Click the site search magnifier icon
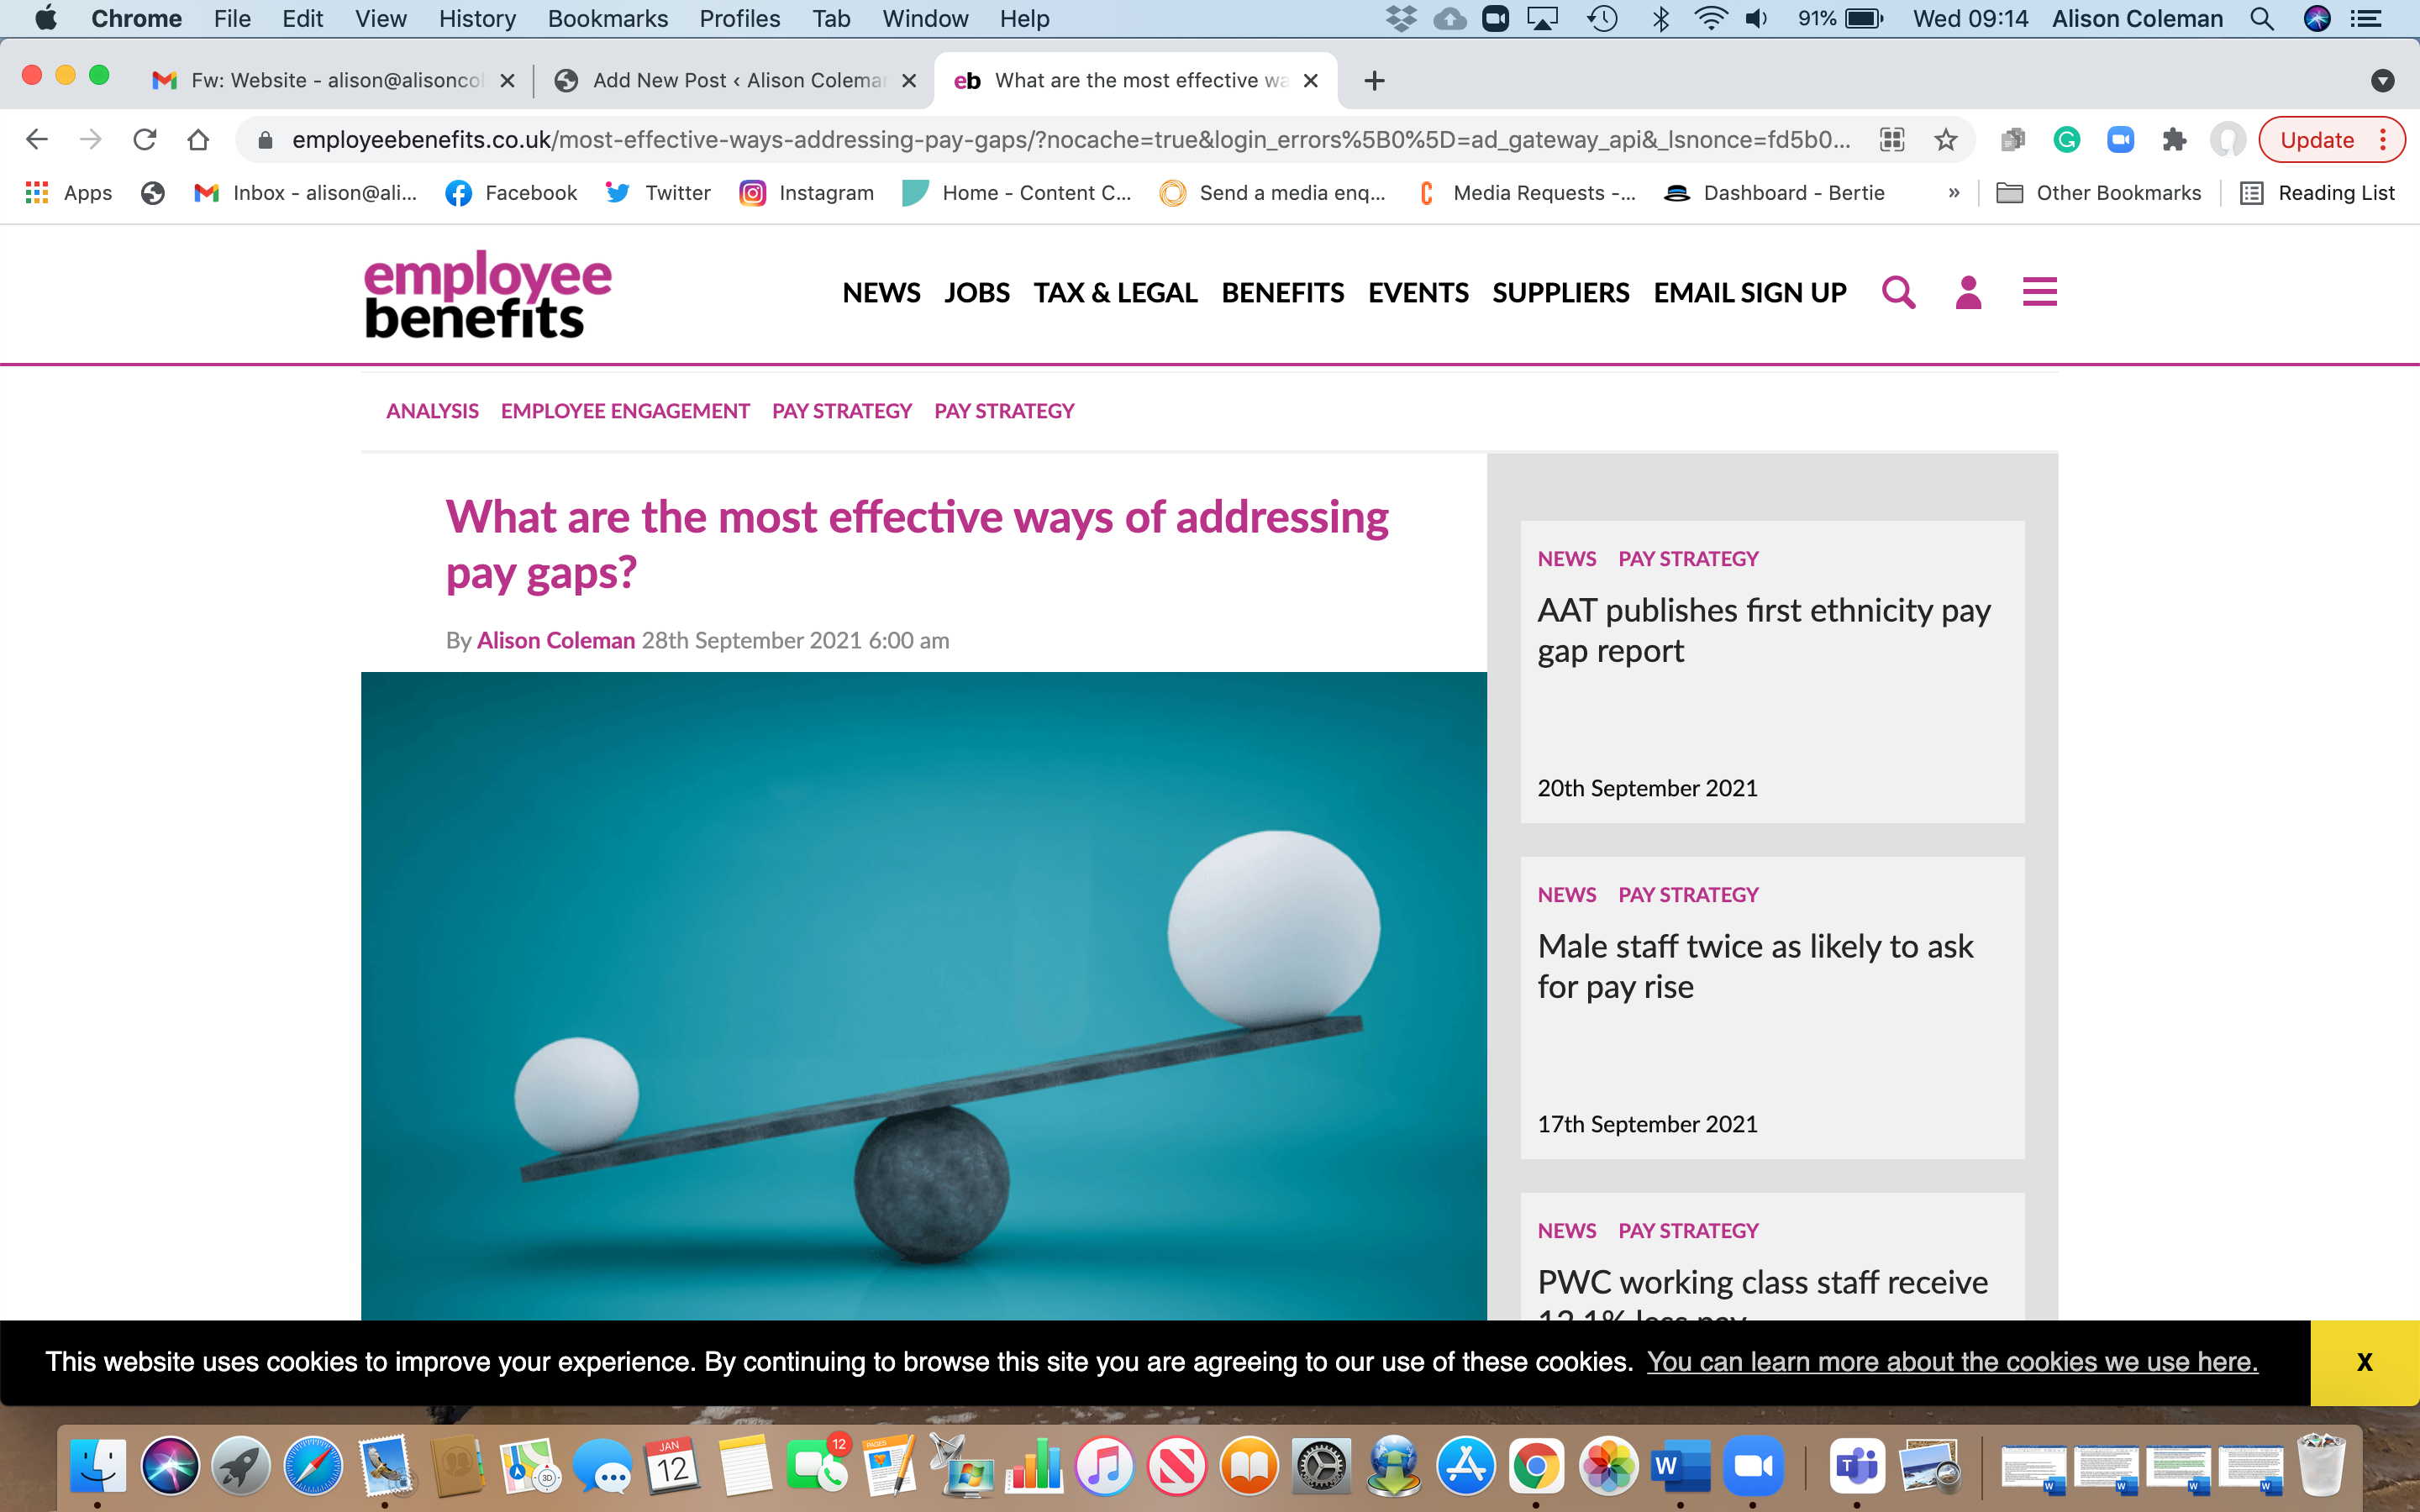The width and height of the screenshot is (2420, 1512). tap(1897, 293)
